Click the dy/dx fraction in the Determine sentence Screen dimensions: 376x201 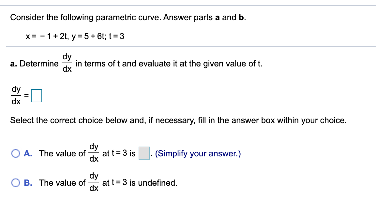[67, 63]
